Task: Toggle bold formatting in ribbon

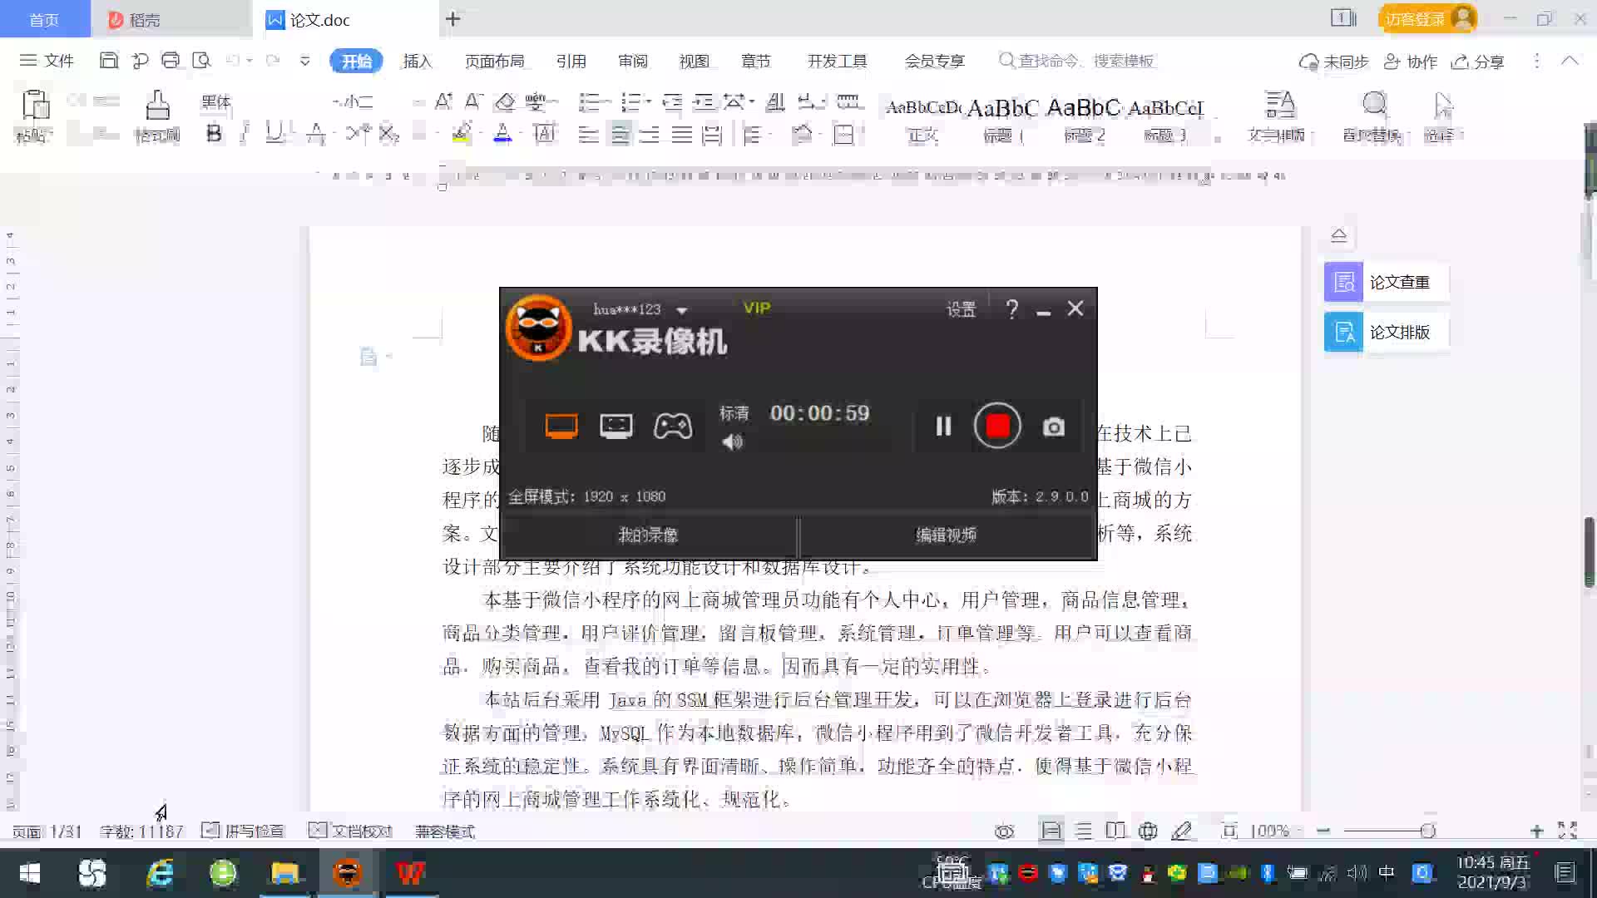Action: (214, 134)
